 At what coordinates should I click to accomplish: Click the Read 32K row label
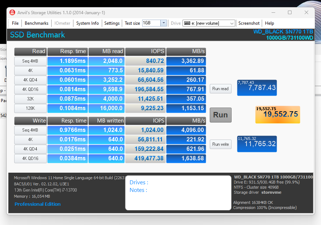[30, 99]
